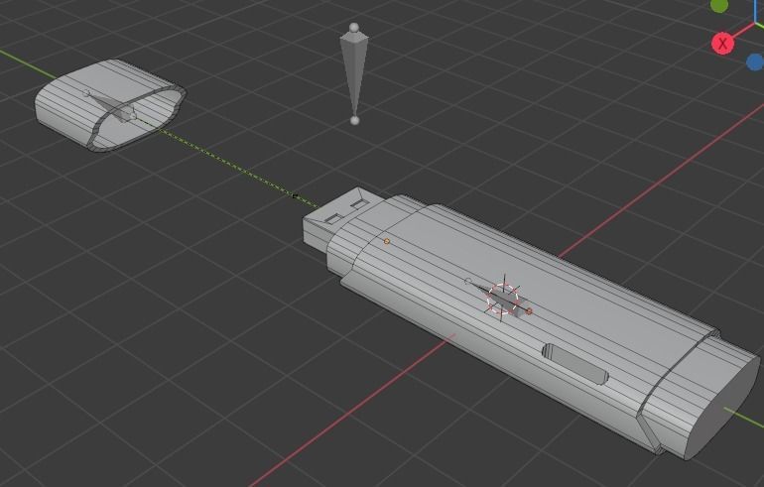Click the blue negative axis gizmo circle
764x487 pixels.
click(756, 61)
